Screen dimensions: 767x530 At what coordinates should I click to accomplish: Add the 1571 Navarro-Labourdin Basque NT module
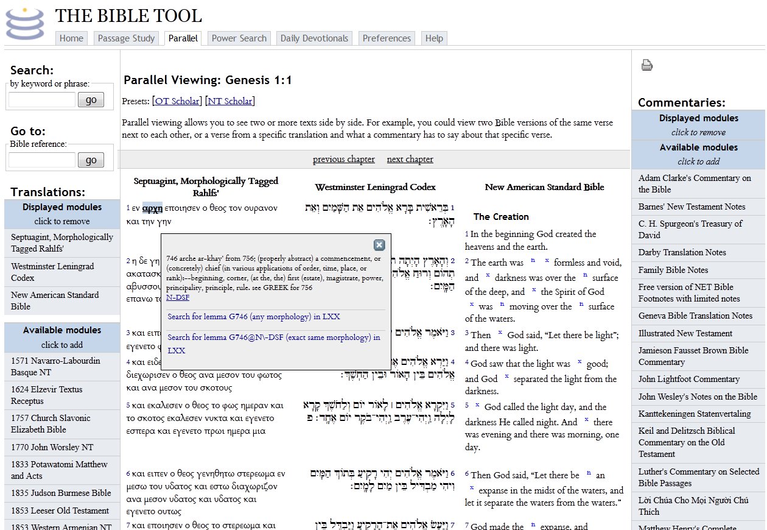pyautogui.click(x=62, y=366)
